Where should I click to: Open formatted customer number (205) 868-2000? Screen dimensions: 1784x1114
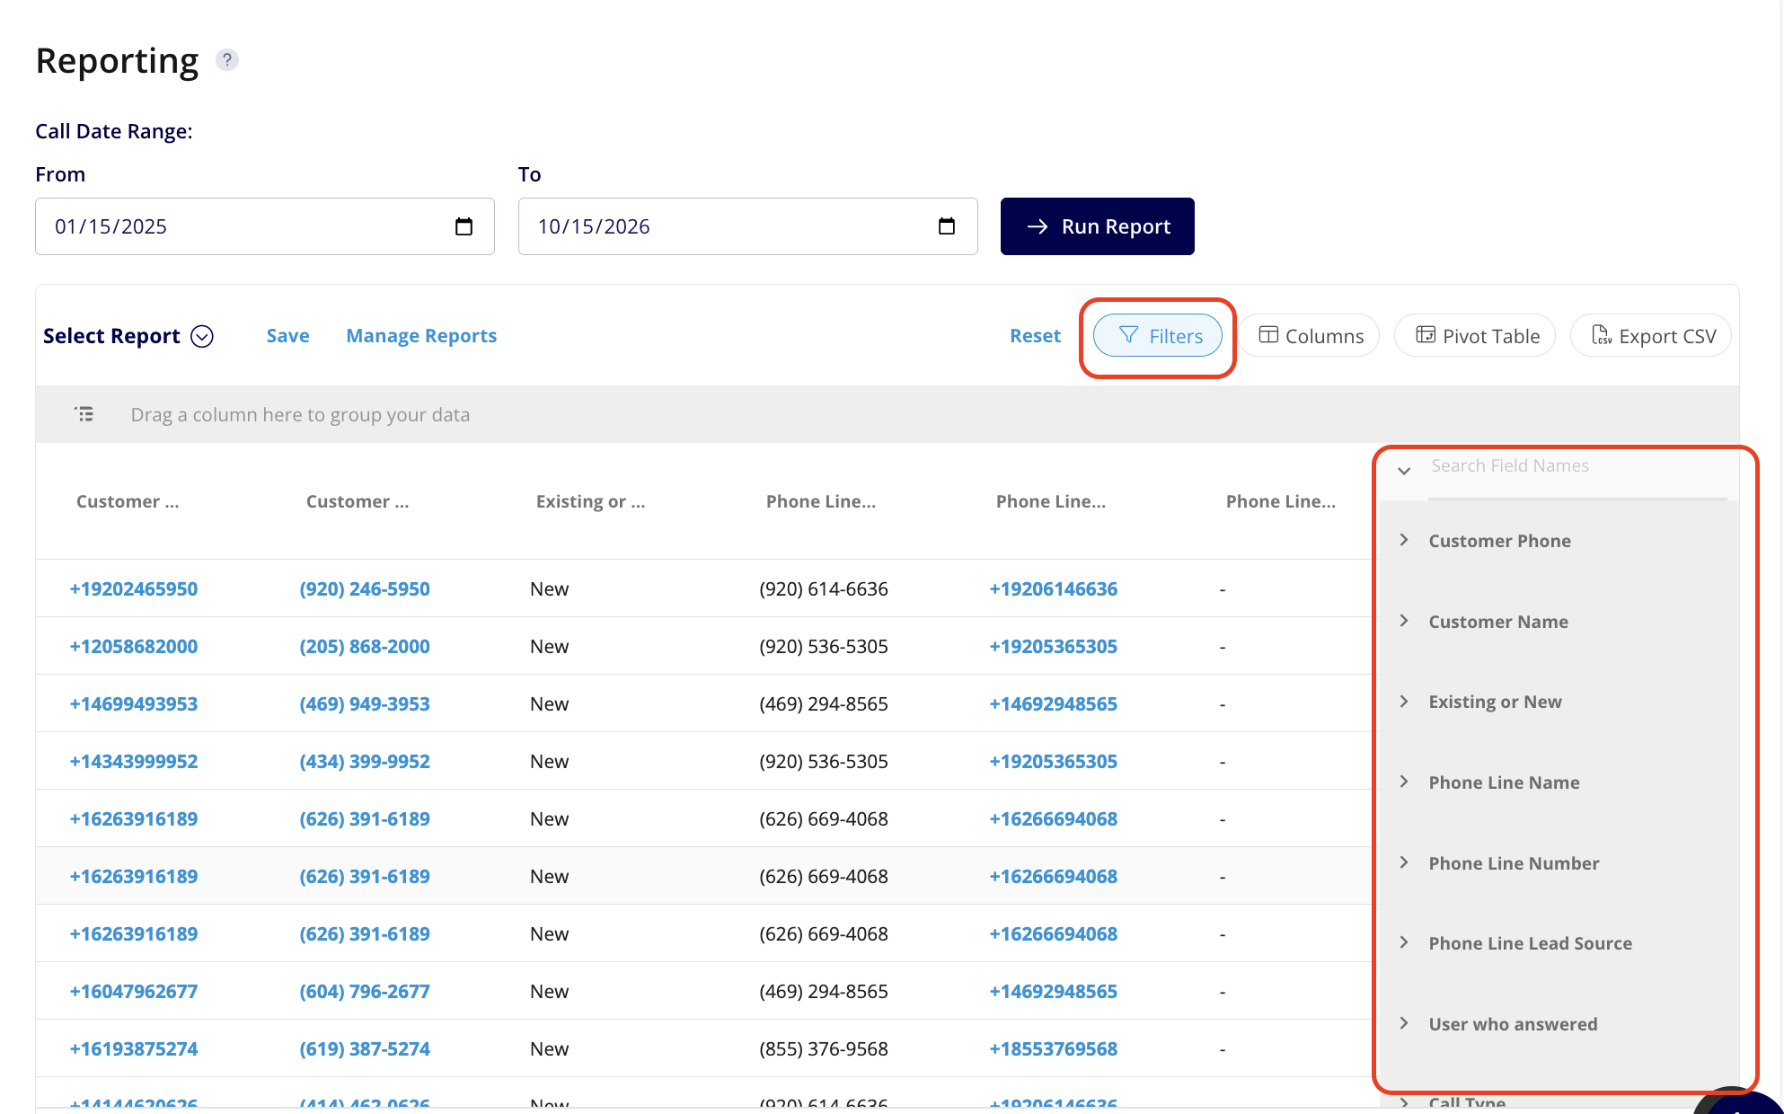365,647
